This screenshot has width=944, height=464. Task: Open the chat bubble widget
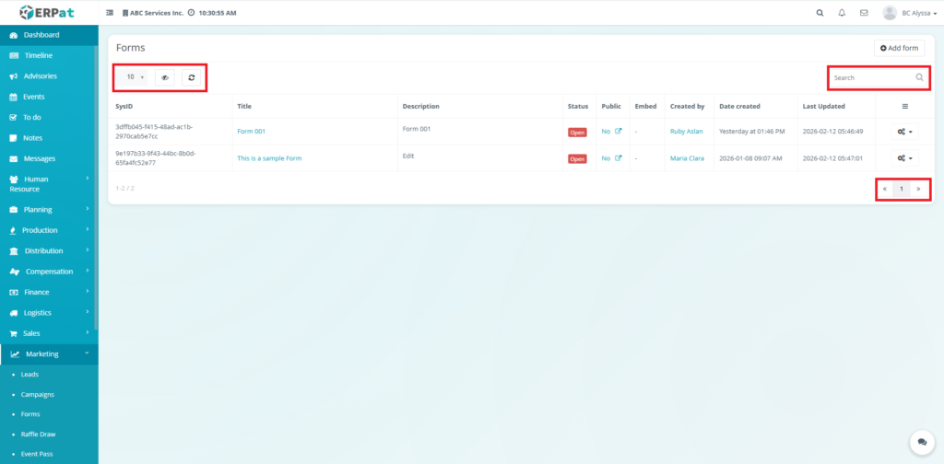tap(919, 442)
